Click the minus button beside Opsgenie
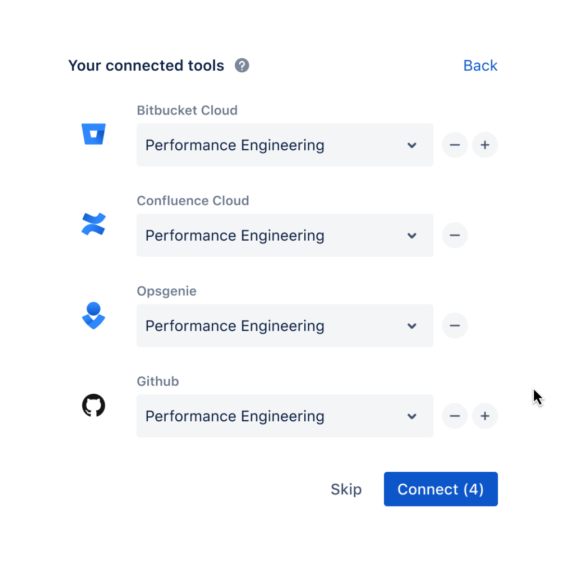The image size is (571, 570). point(454,325)
